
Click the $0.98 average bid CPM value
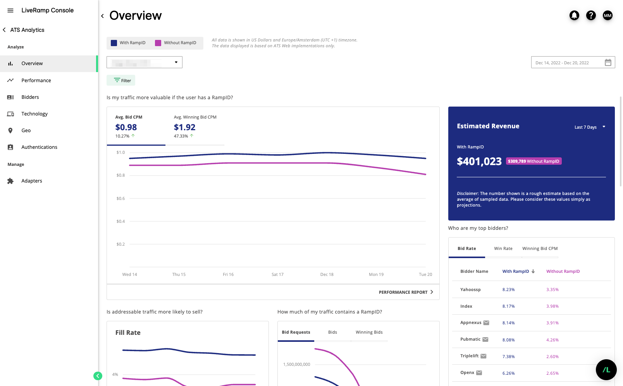pyautogui.click(x=126, y=127)
